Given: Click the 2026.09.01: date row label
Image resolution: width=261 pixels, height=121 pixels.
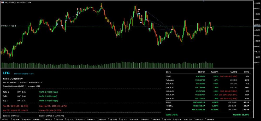Looking at the screenshot, I should coord(170,84).
